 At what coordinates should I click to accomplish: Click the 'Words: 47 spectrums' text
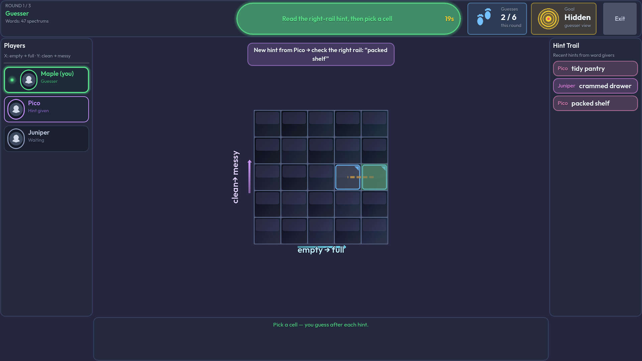[x=27, y=21]
